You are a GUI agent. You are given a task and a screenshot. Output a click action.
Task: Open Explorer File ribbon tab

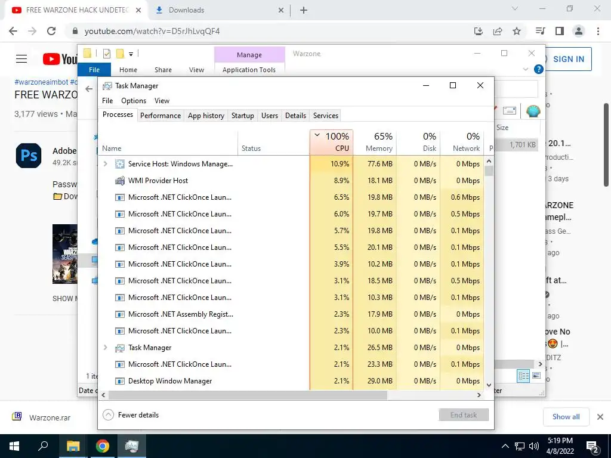[x=94, y=70]
